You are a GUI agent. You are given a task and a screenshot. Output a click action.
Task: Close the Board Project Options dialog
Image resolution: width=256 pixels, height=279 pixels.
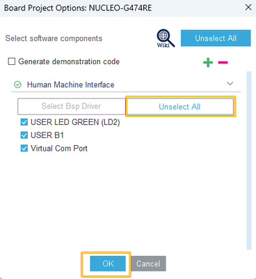click(x=248, y=8)
